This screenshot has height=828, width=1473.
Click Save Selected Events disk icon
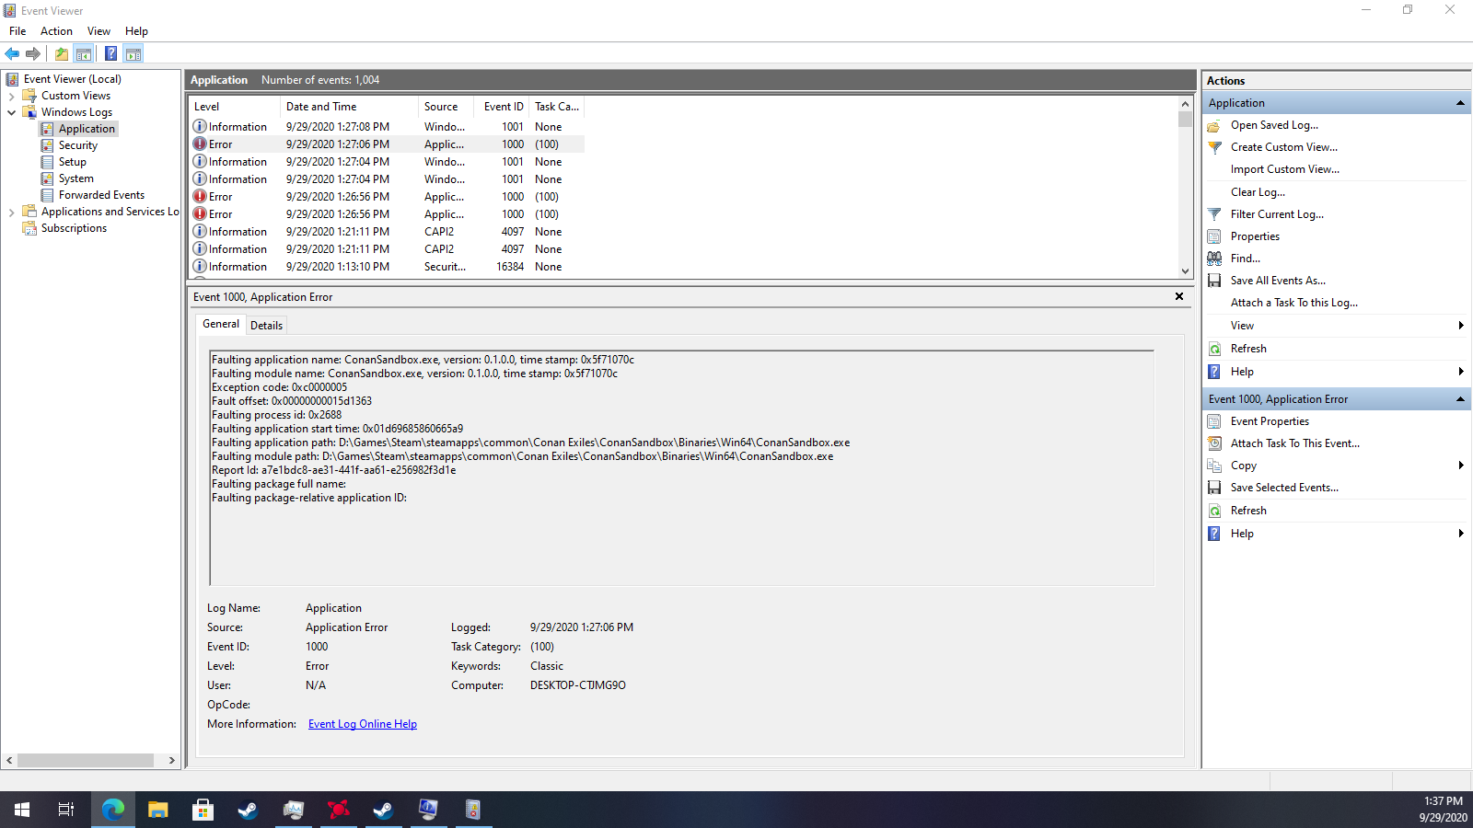(1214, 488)
